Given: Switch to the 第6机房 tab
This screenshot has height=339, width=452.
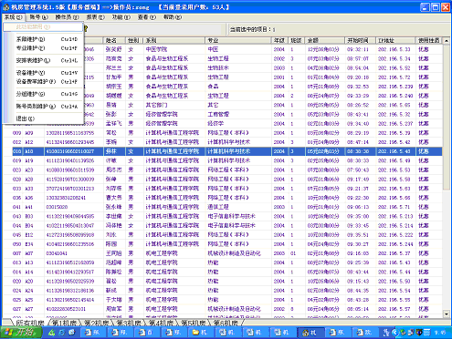Looking at the screenshot, I should [x=226, y=323].
